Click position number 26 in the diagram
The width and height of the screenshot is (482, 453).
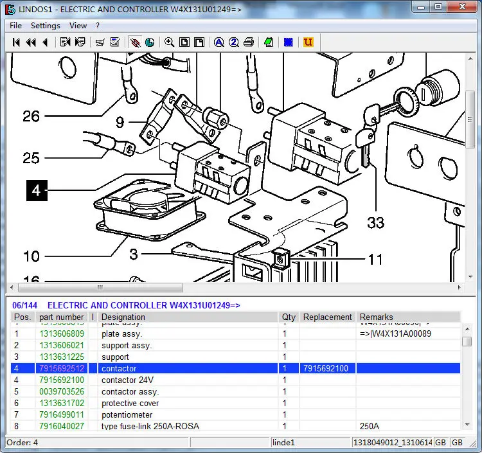click(31, 116)
